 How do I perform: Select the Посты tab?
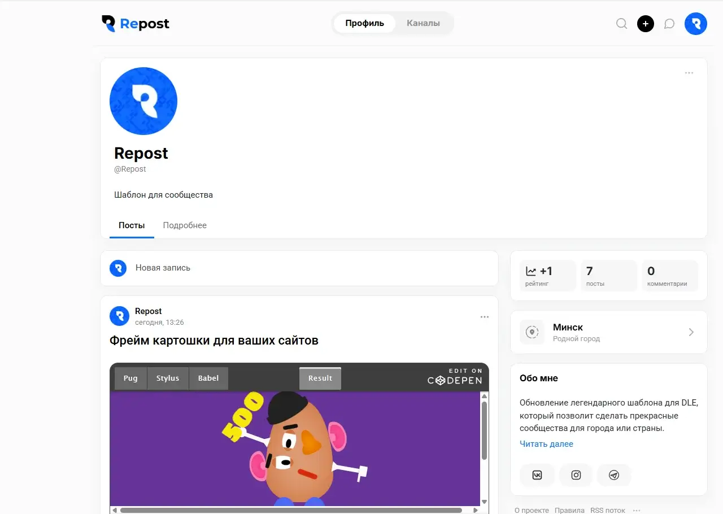(132, 225)
